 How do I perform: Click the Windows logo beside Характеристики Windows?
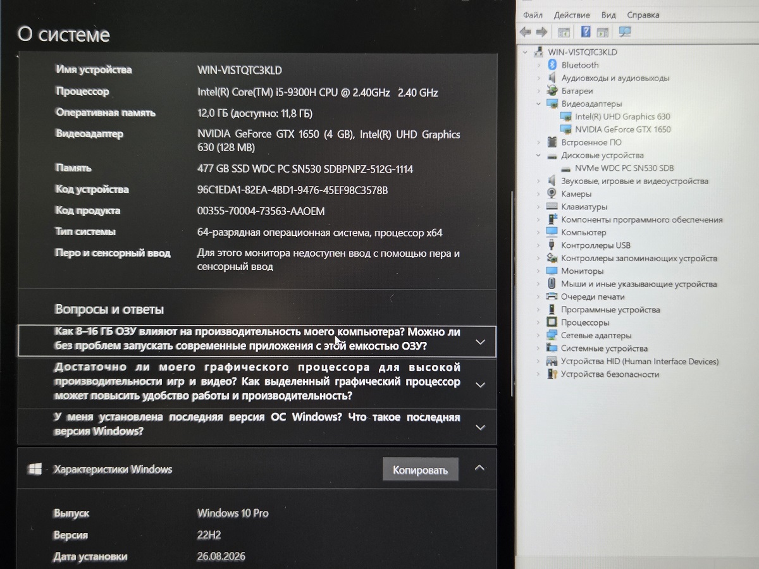(x=35, y=469)
